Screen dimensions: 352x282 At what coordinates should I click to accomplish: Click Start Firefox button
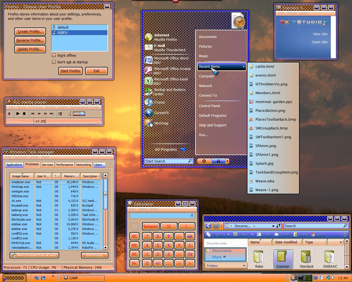[x=70, y=71]
